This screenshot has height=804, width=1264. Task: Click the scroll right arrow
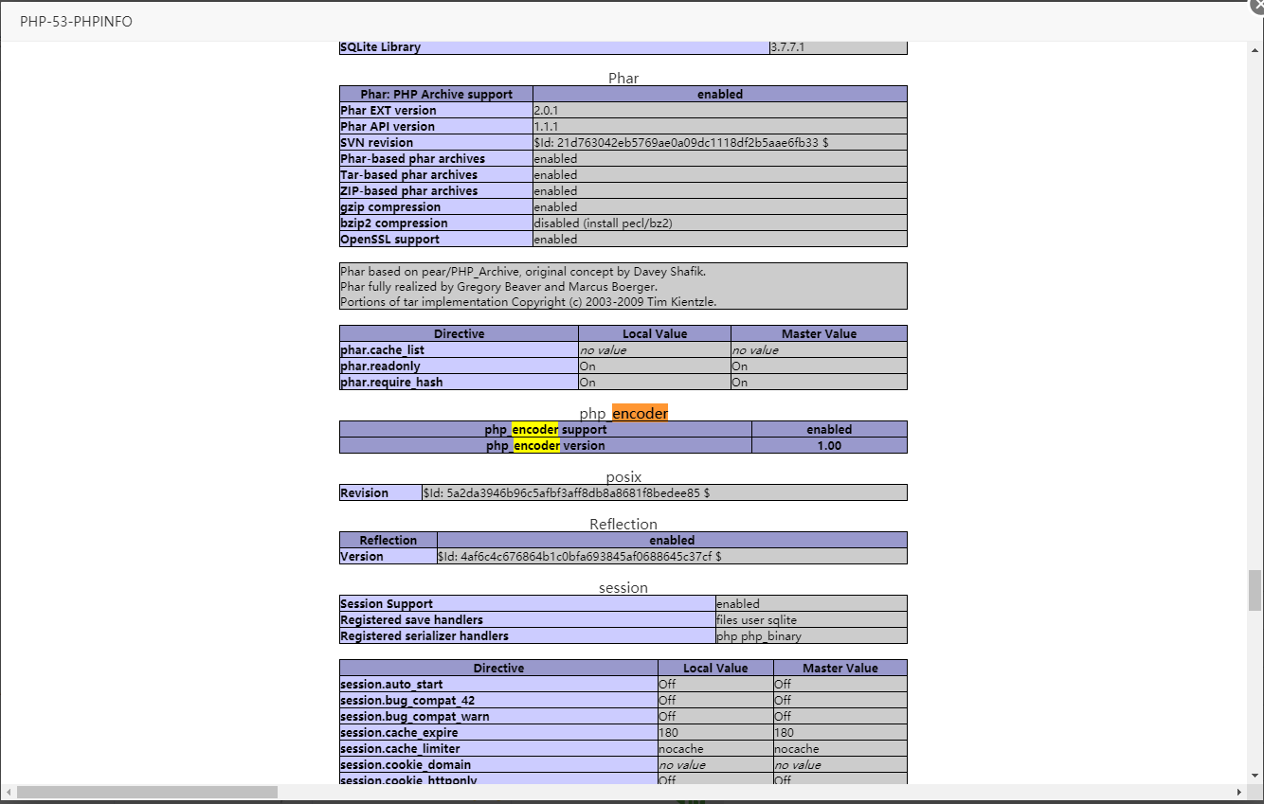(x=1238, y=792)
